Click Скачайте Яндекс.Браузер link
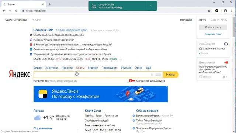This screenshot has height=133, width=236. [x=151, y=81]
